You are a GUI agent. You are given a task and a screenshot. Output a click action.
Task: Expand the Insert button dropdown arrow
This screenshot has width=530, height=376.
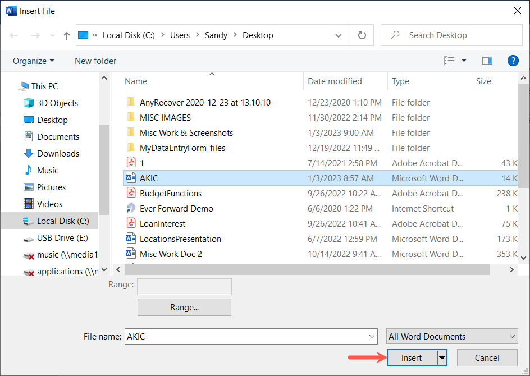pos(442,358)
